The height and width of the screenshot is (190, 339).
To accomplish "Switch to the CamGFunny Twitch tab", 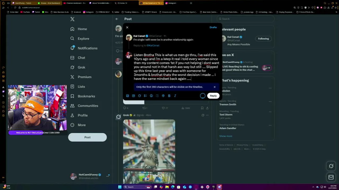I will (23, 3).
